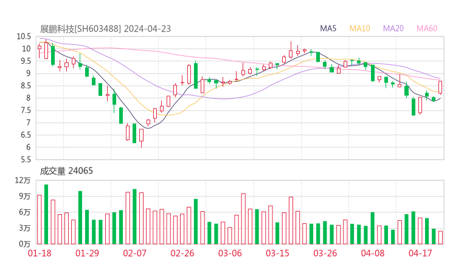Click the 12万 volume axis label
Image resolution: width=450 pixels, height=267 pixels.
point(22,180)
